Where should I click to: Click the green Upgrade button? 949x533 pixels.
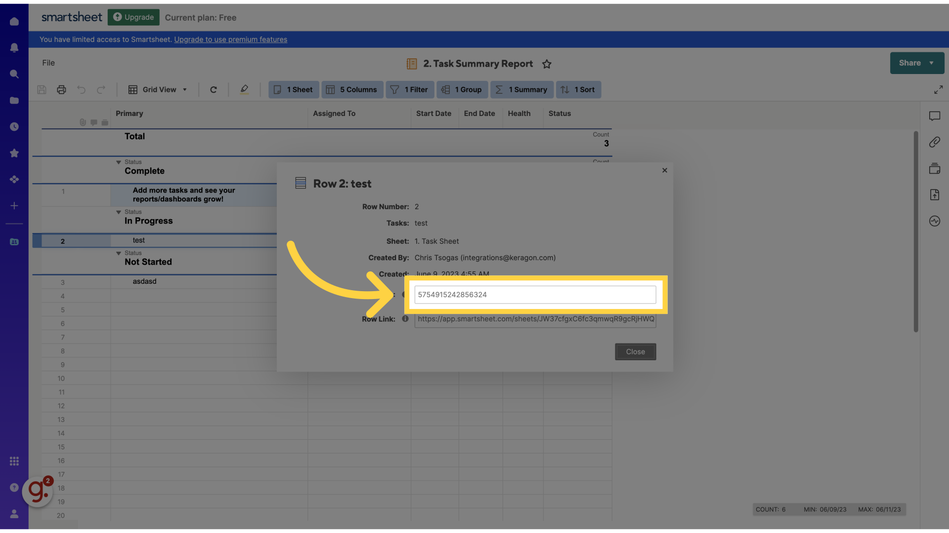(133, 17)
